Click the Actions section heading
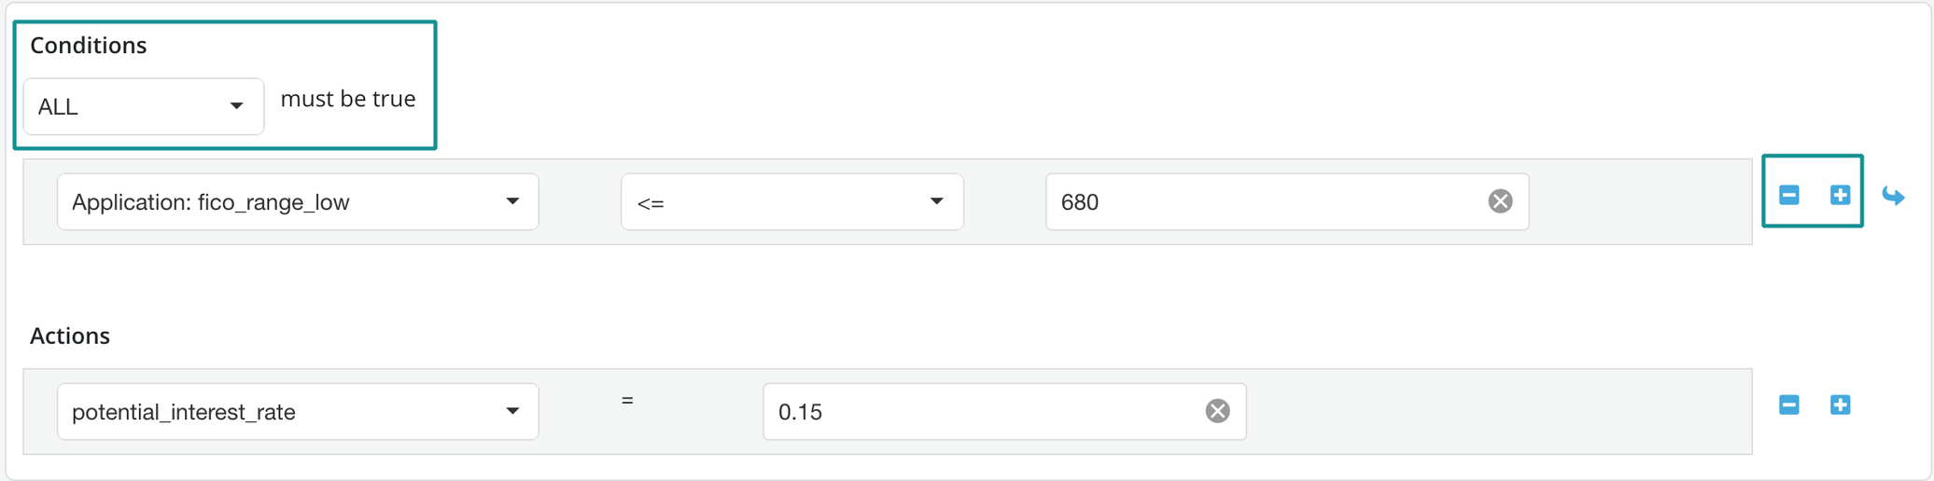This screenshot has height=481, width=1934. click(x=70, y=336)
